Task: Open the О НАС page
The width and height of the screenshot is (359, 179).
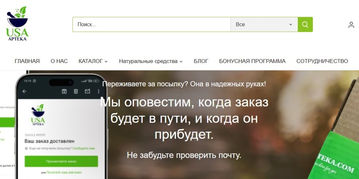Action: point(59,61)
